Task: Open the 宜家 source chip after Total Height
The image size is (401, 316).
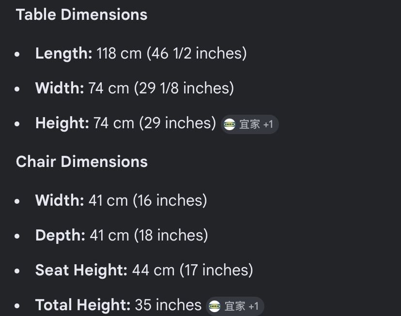Action: click(235, 306)
